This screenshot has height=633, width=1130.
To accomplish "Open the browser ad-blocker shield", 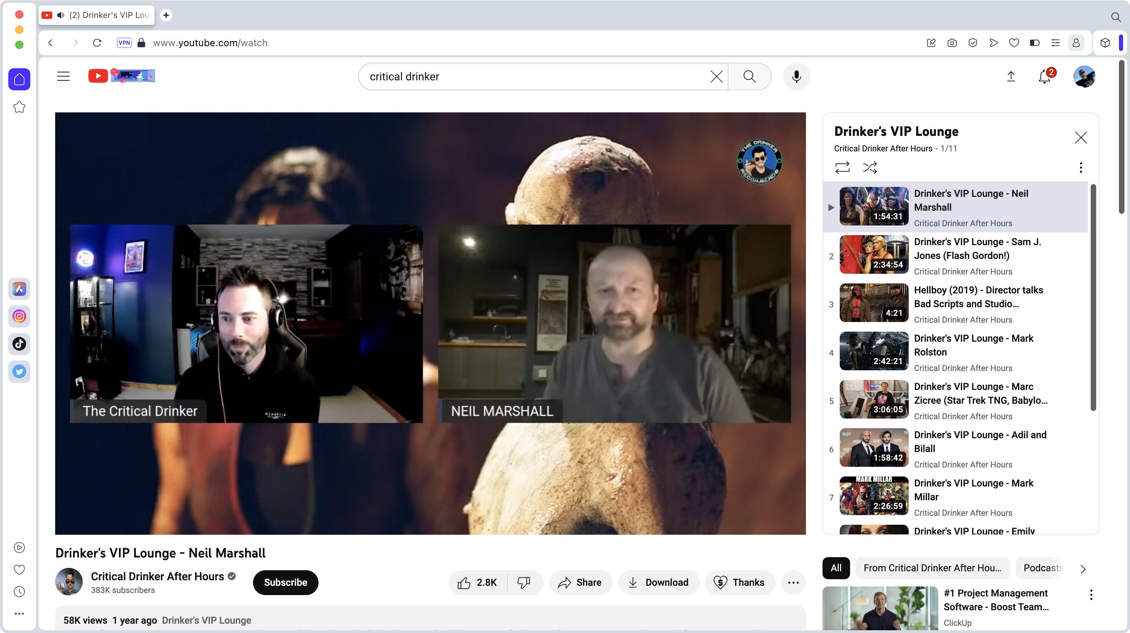I will [x=972, y=42].
